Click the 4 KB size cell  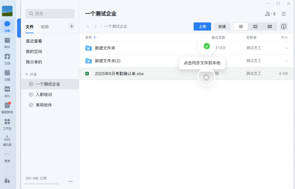click(283, 74)
